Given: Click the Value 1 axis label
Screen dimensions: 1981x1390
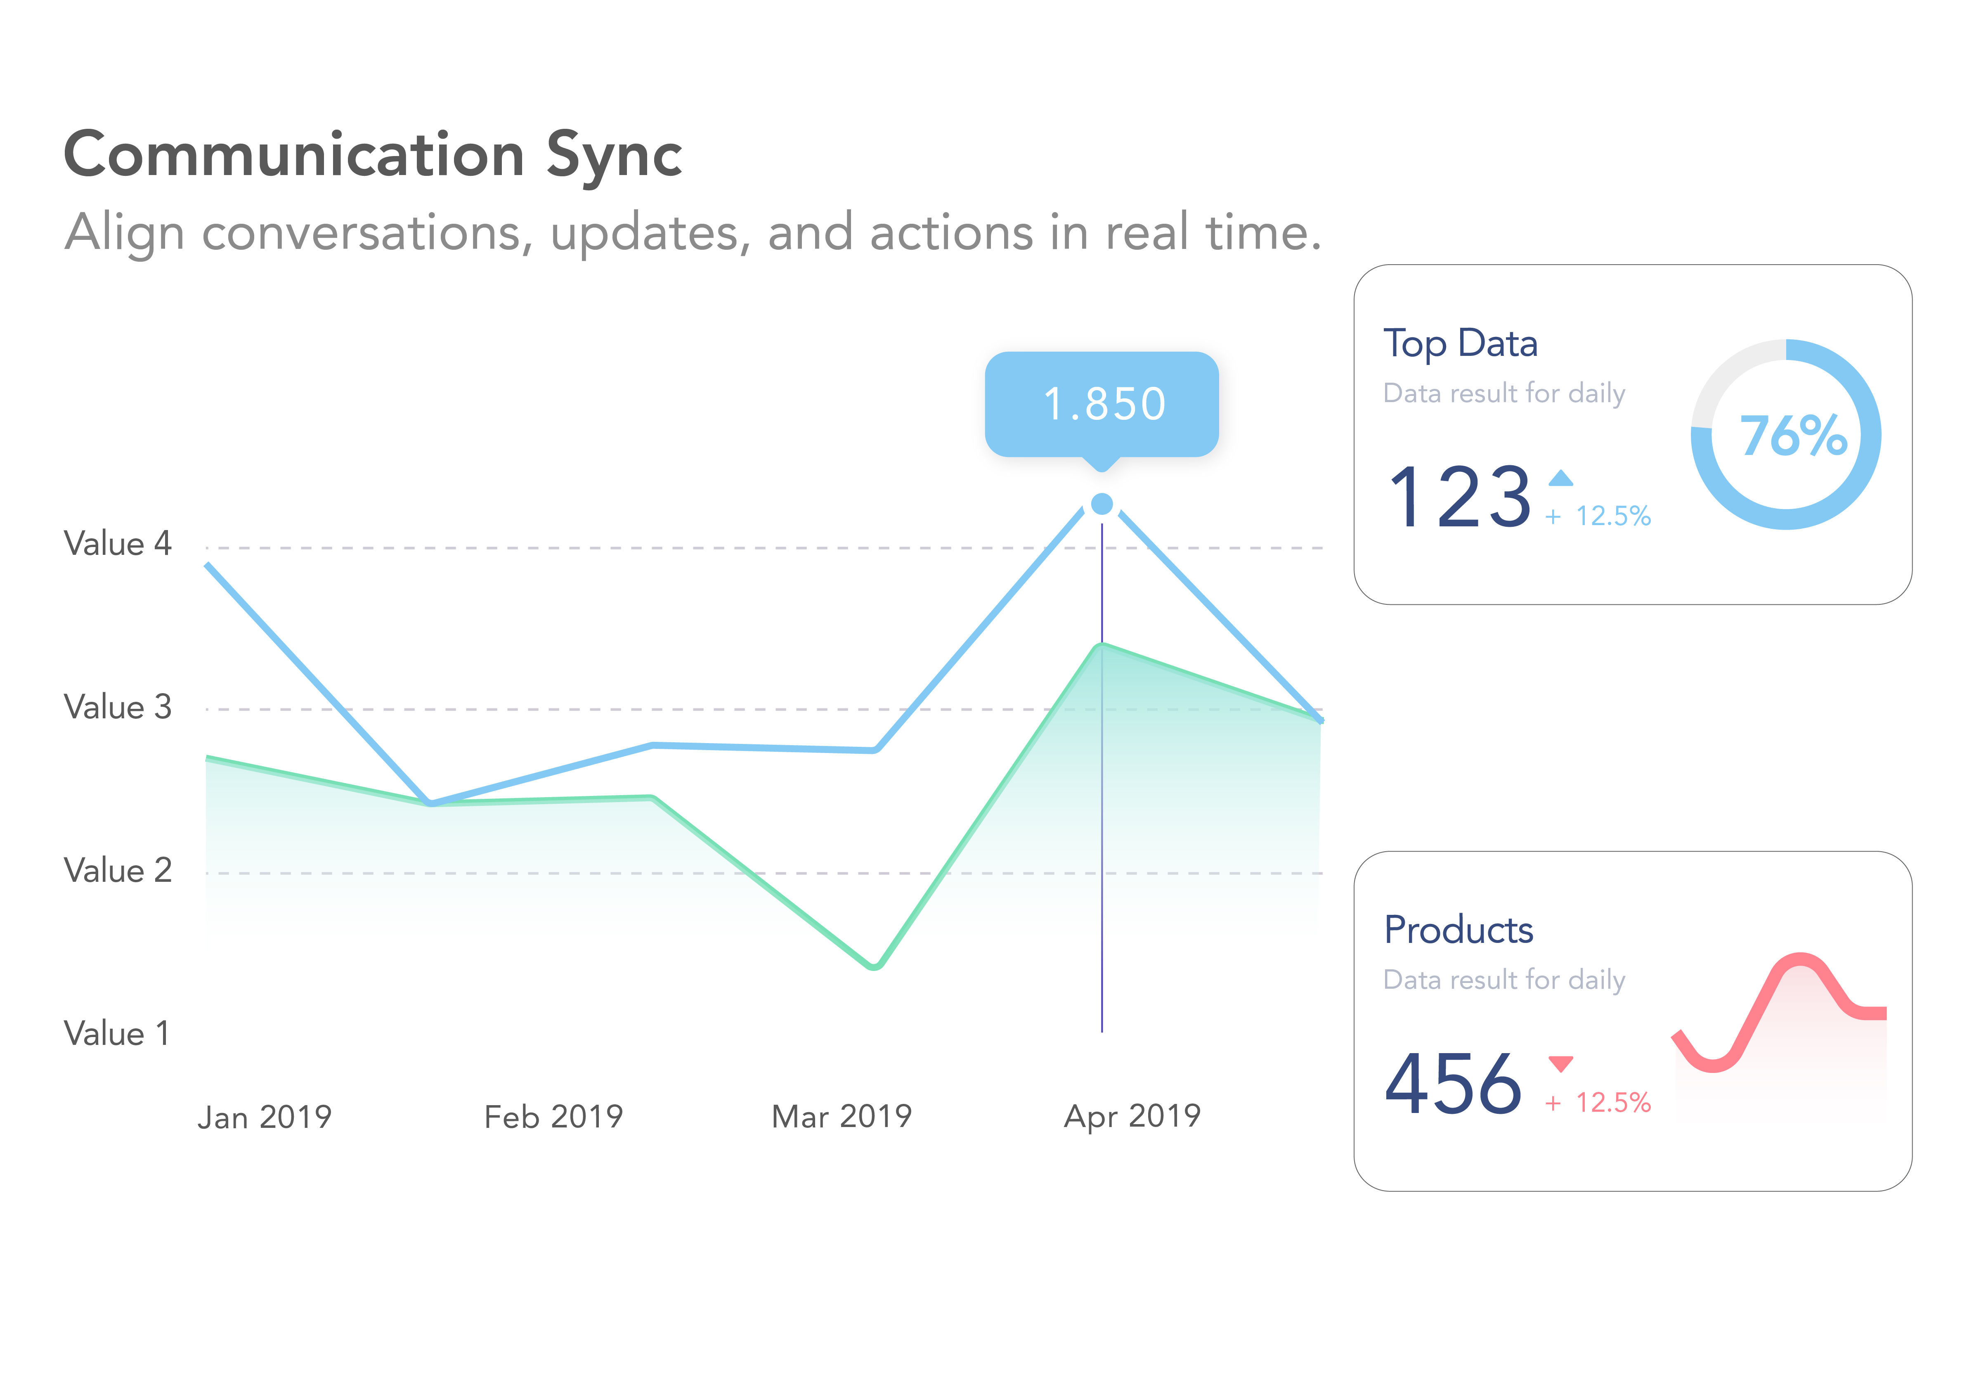Looking at the screenshot, I should [116, 1033].
